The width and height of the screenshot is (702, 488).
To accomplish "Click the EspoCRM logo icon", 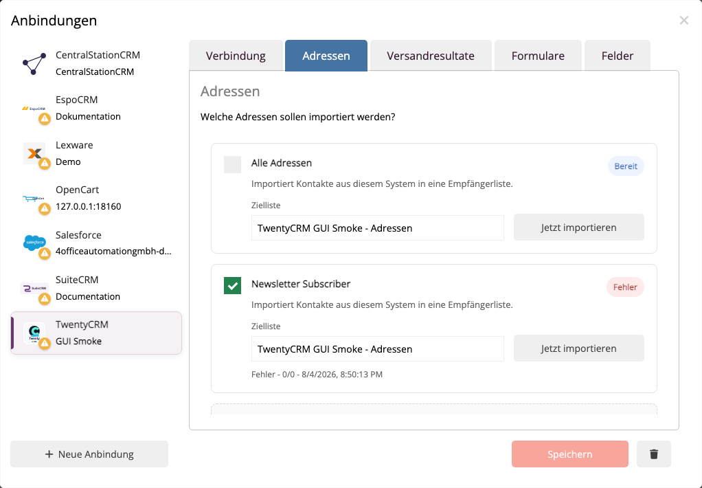I will pos(34,109).
